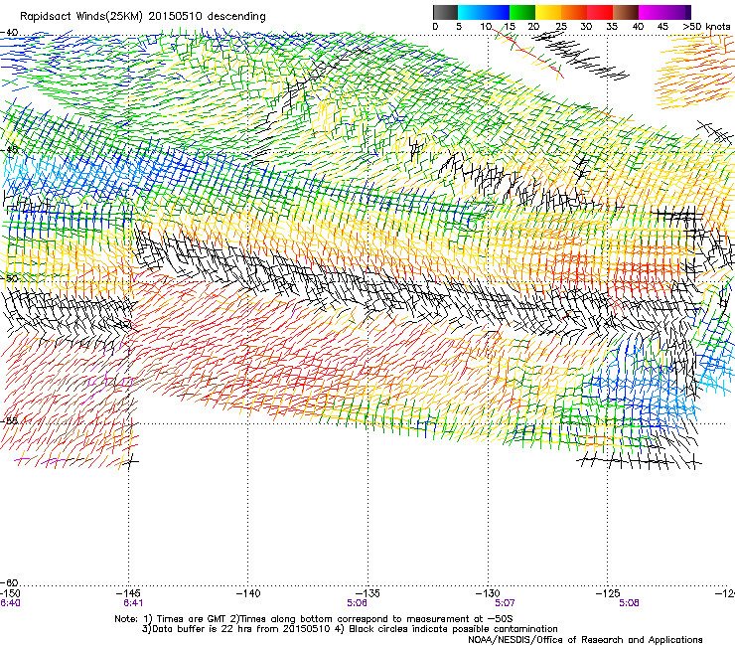
Task: Click the purple '6:41' time stamp
Action: click(x=133, y=603)
